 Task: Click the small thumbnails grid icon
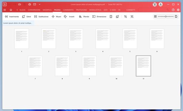[155, 16]
